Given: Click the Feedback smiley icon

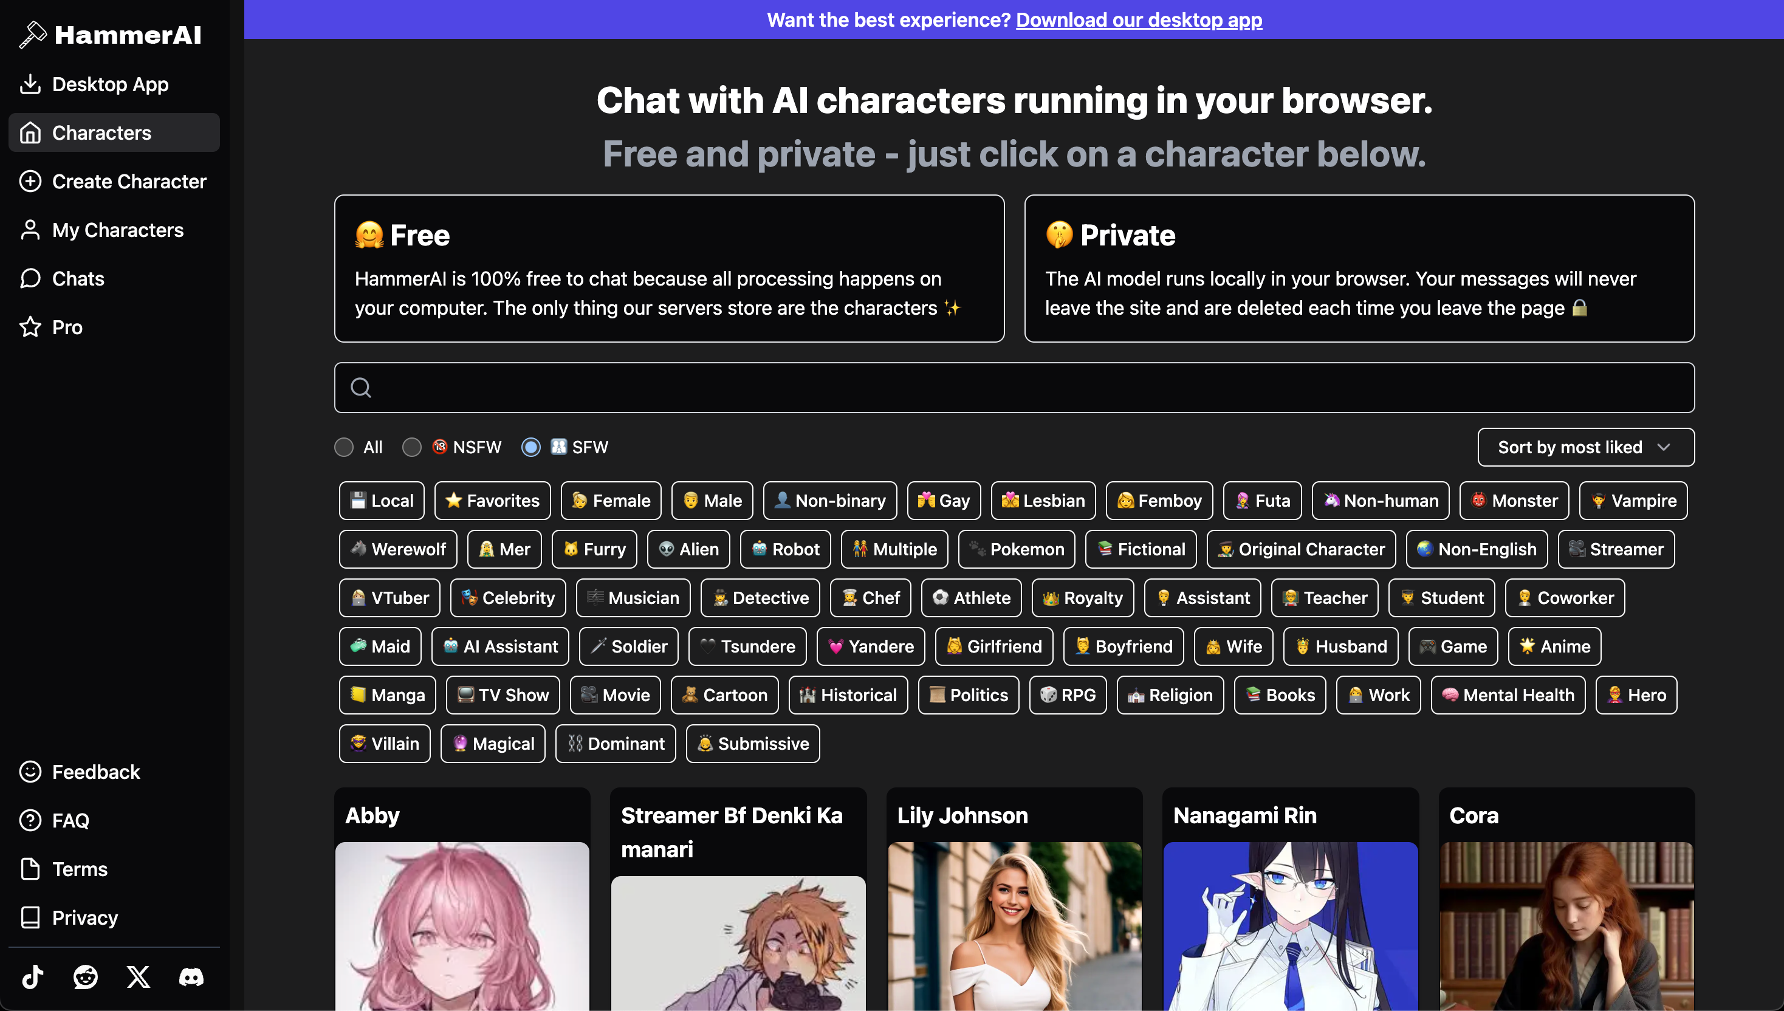Looking at the screenshot, I should tap(30, 772).
